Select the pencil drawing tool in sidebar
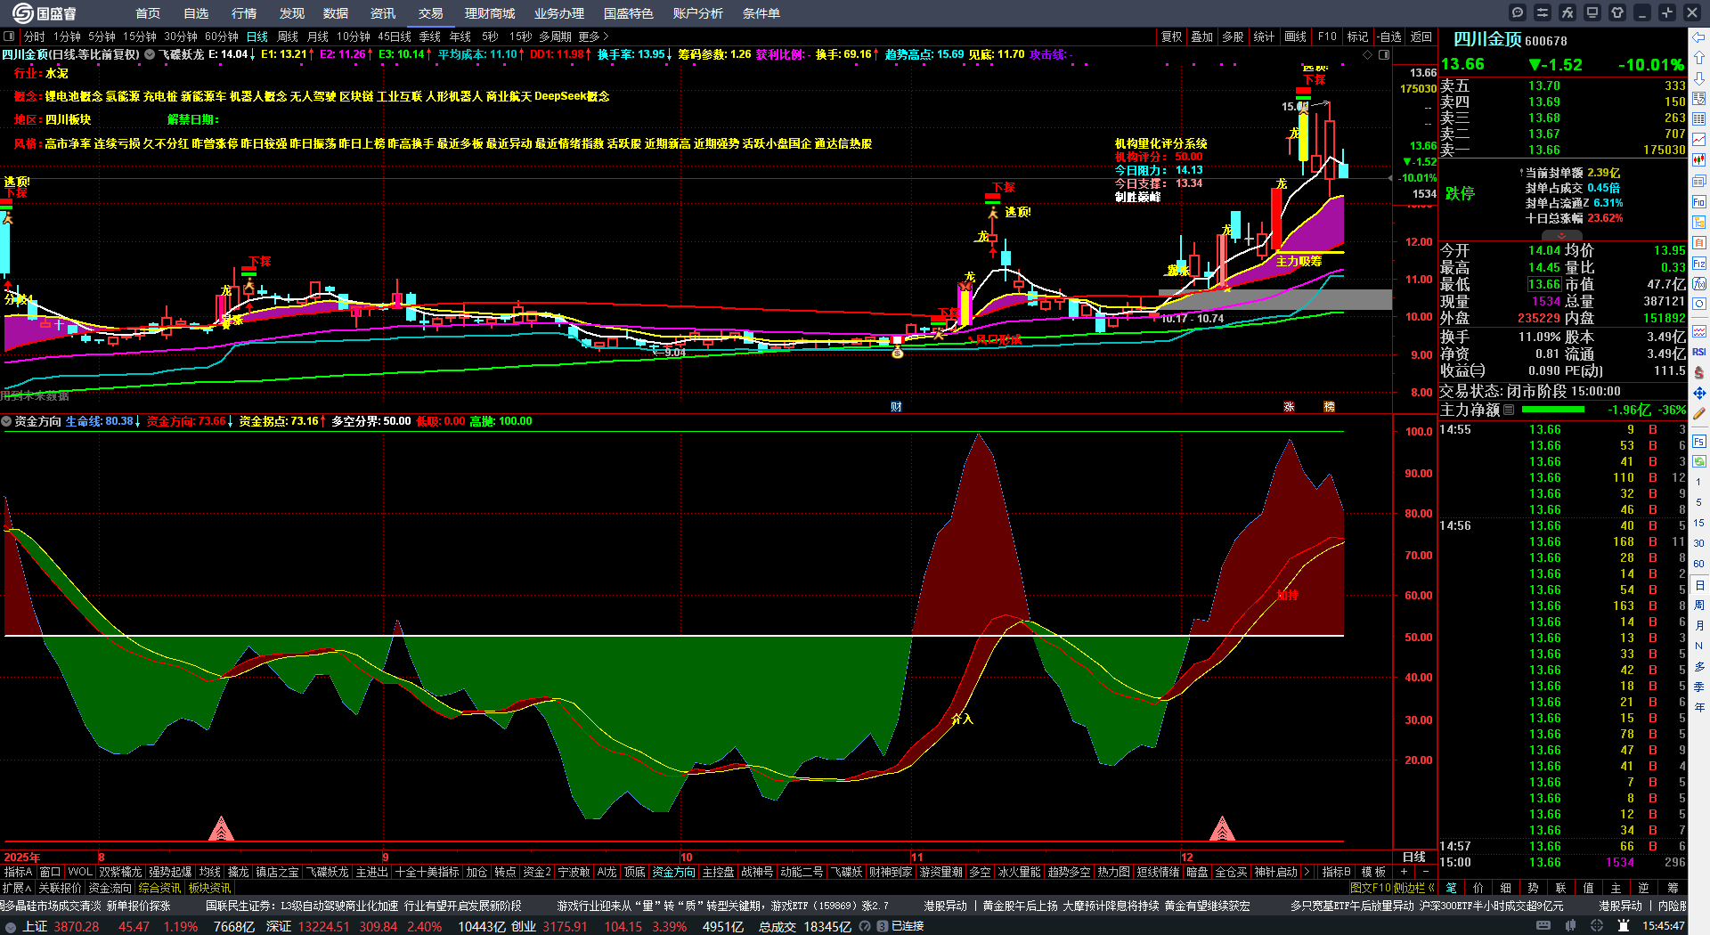Screen dimensions: 1710x935 (x=1699, y=413)
